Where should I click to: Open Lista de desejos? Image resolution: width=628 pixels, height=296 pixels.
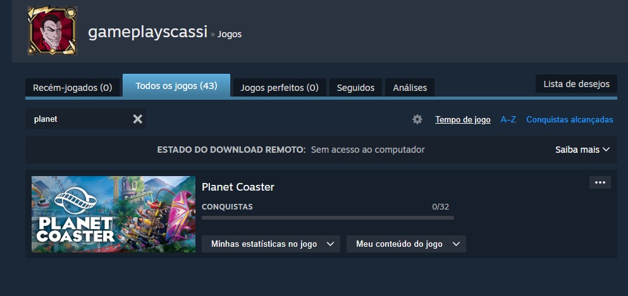[576, 84]
